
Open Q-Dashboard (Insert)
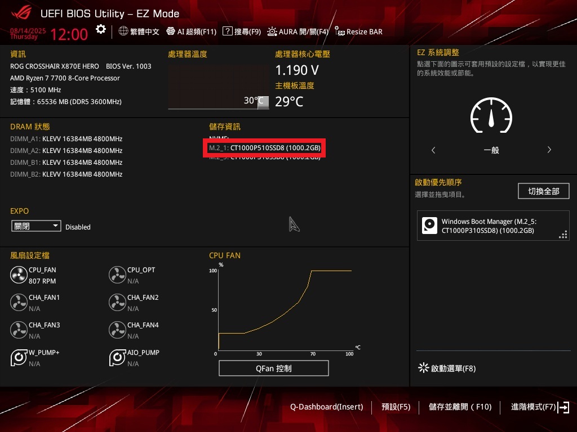(x=326, y=407)
